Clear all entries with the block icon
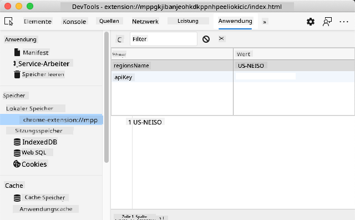 click(x=206, y=39)
